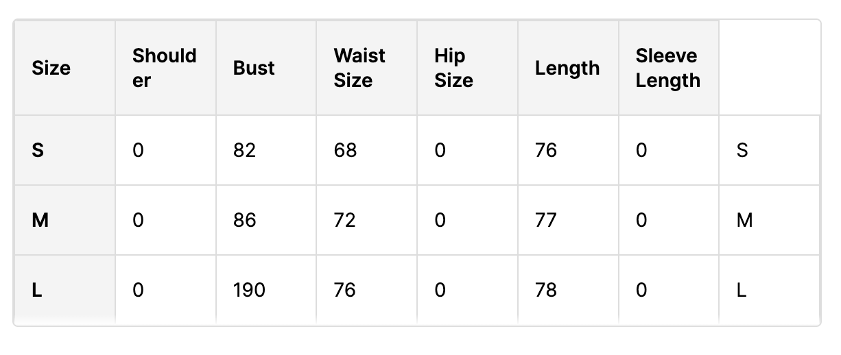Click the Sleeve Length header cell

click(669, 68)
